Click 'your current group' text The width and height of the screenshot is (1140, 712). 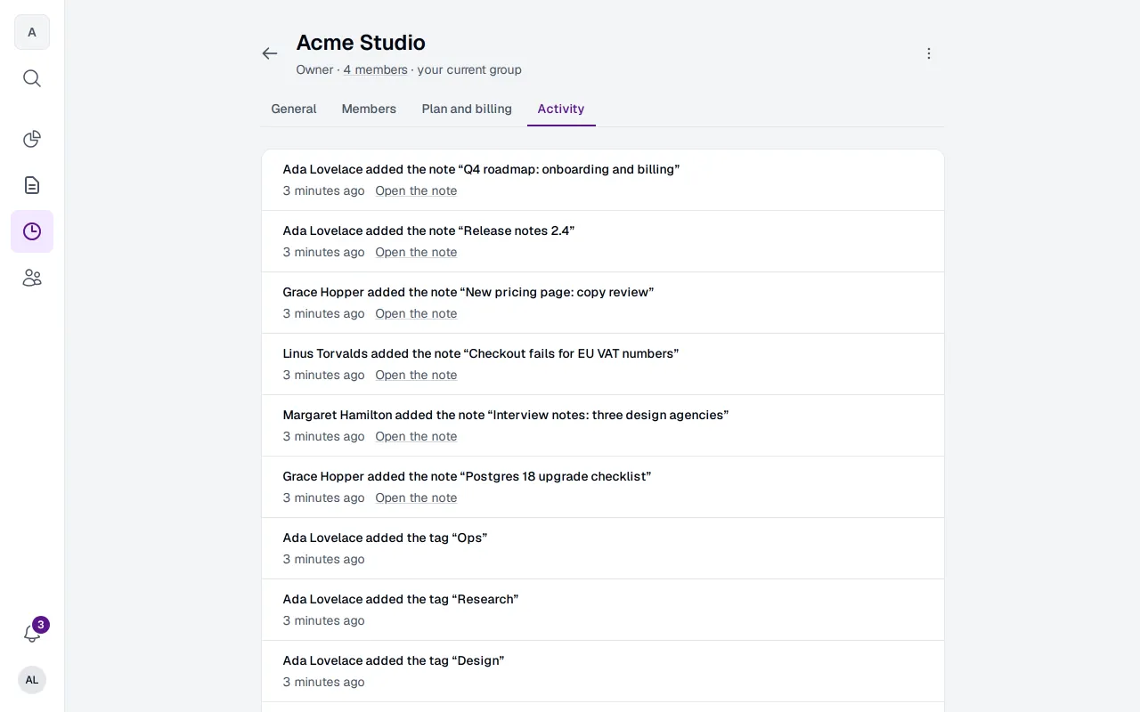(469, 69)
